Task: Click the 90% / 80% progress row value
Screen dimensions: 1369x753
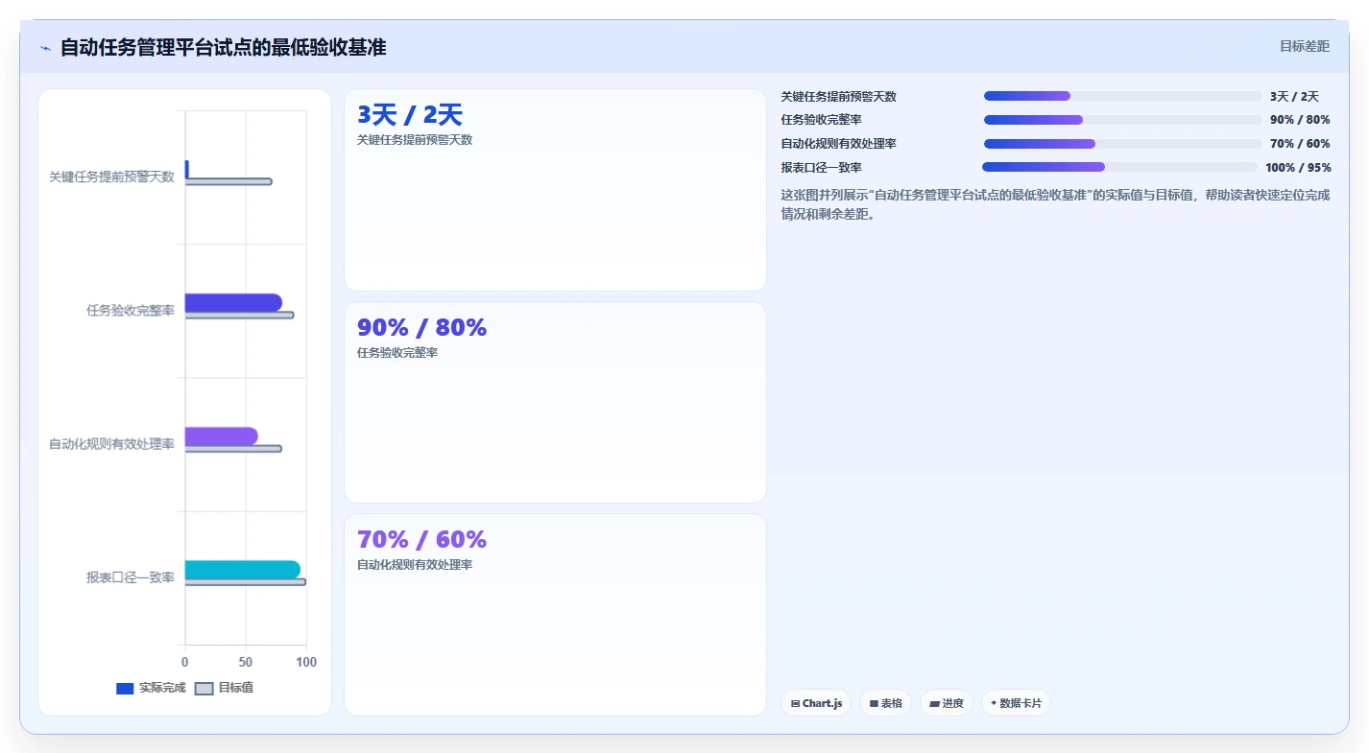Action: 1300,120
